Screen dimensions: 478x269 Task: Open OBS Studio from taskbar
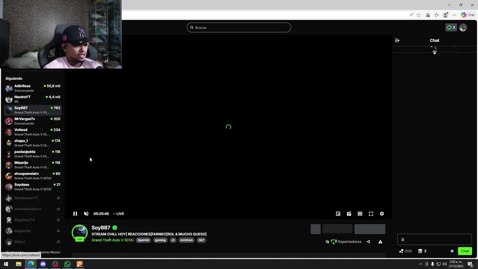tap(55, 264)
